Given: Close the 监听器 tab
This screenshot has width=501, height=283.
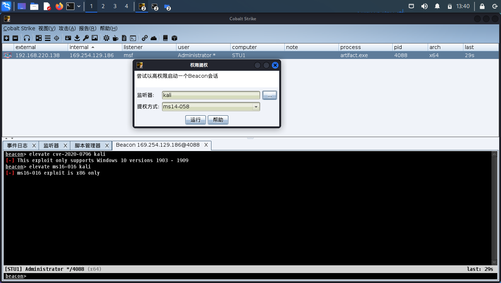Looking at the screenshot, I should point(65,146).
